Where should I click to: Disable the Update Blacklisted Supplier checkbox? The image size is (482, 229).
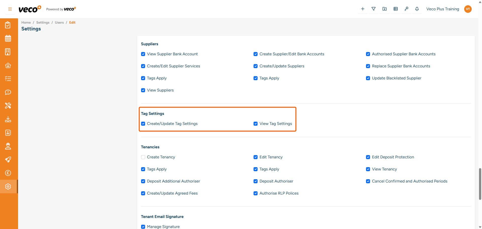(x=368, y=78)
